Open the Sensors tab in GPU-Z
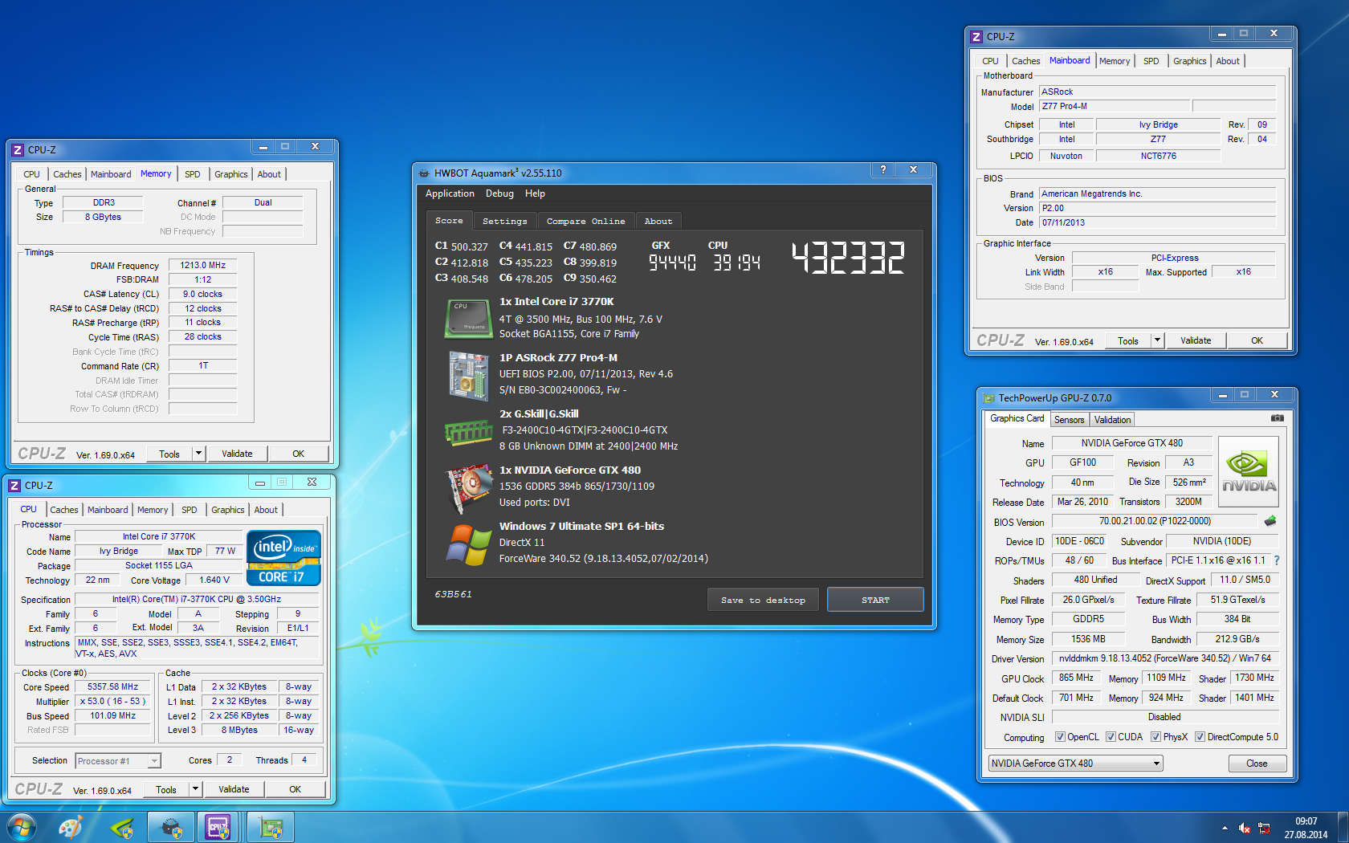The image size is (1349, 843). click(1069, 420)
